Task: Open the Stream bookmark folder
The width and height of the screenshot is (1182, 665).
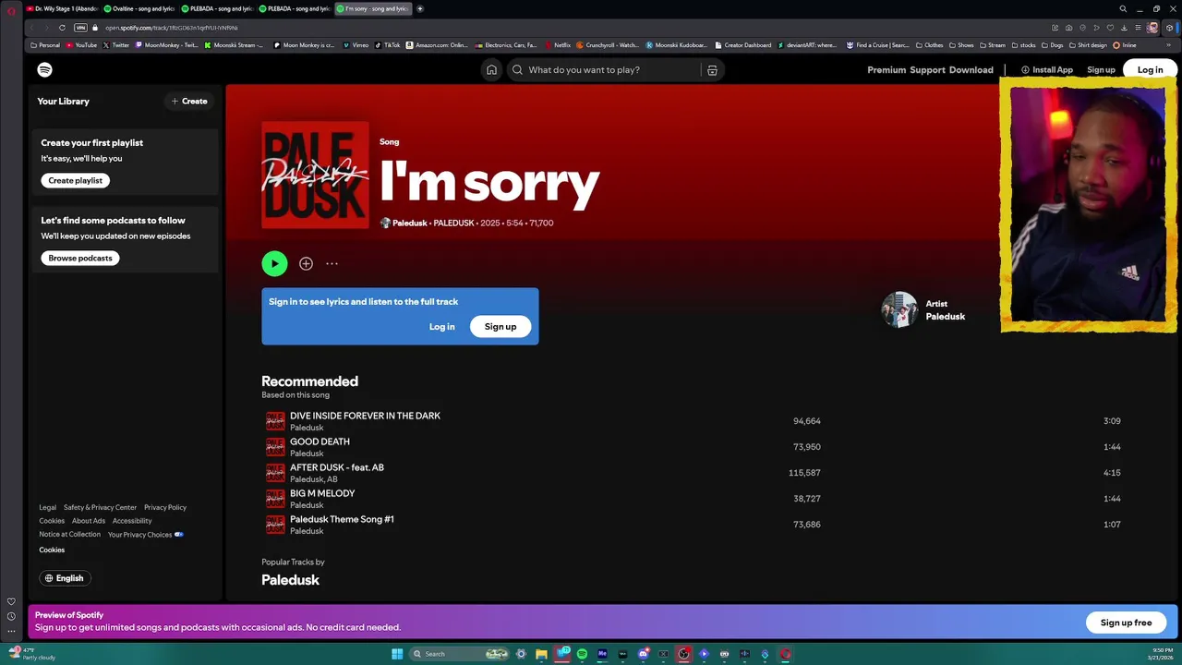Action: 993,44
